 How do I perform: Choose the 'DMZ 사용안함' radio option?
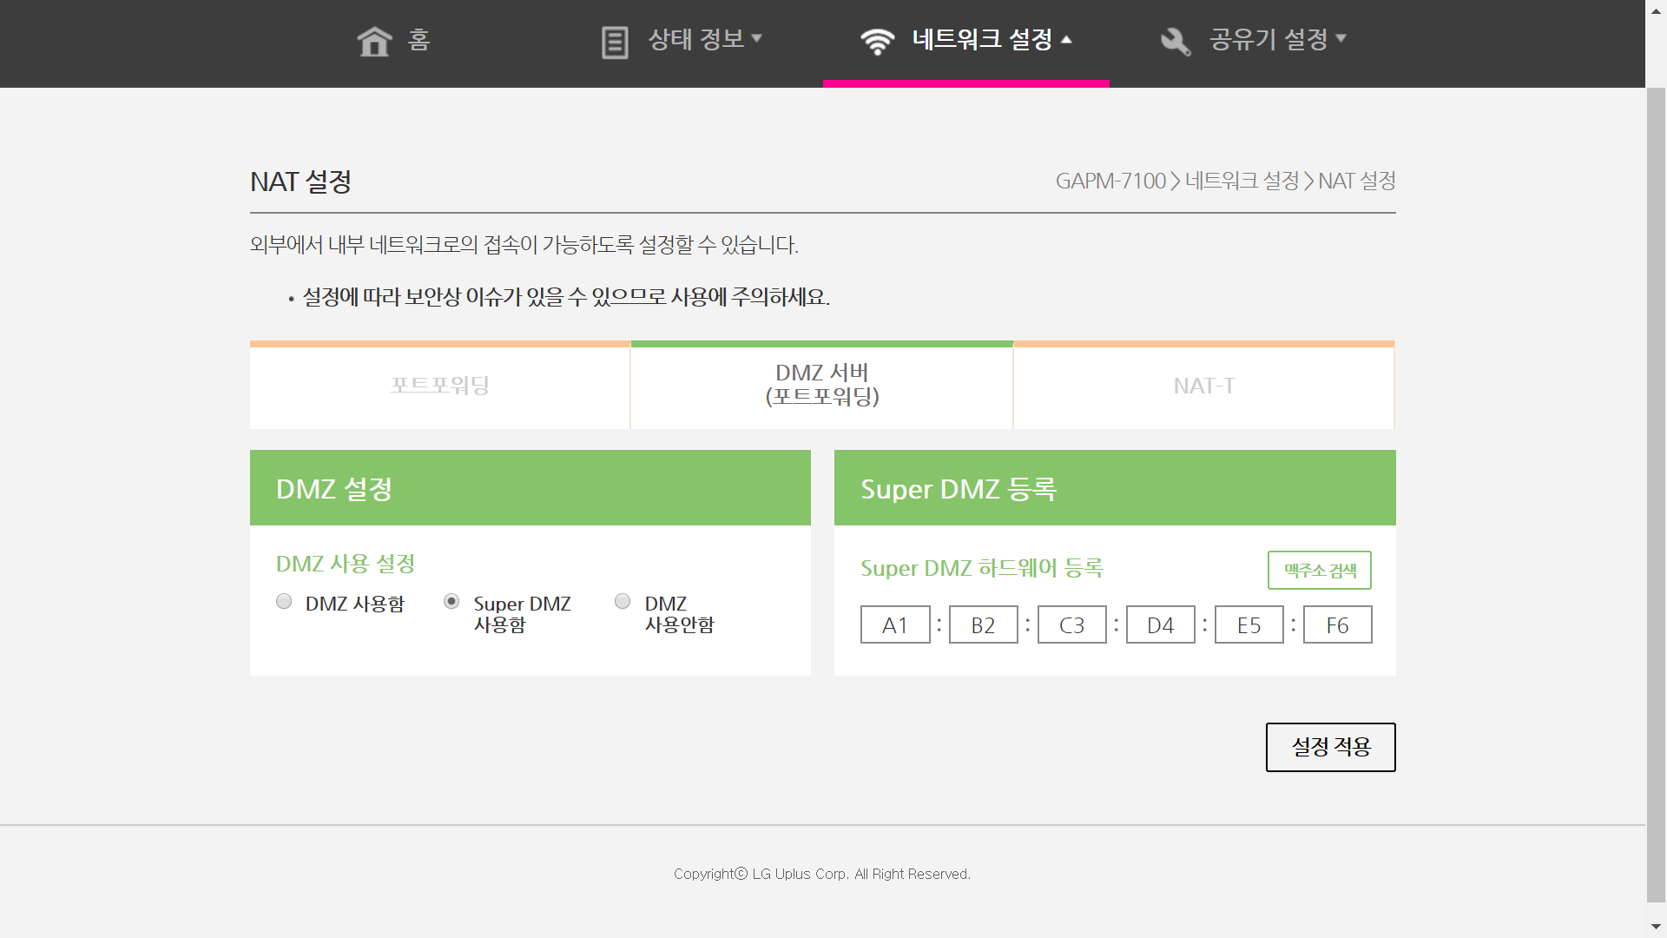623,601
